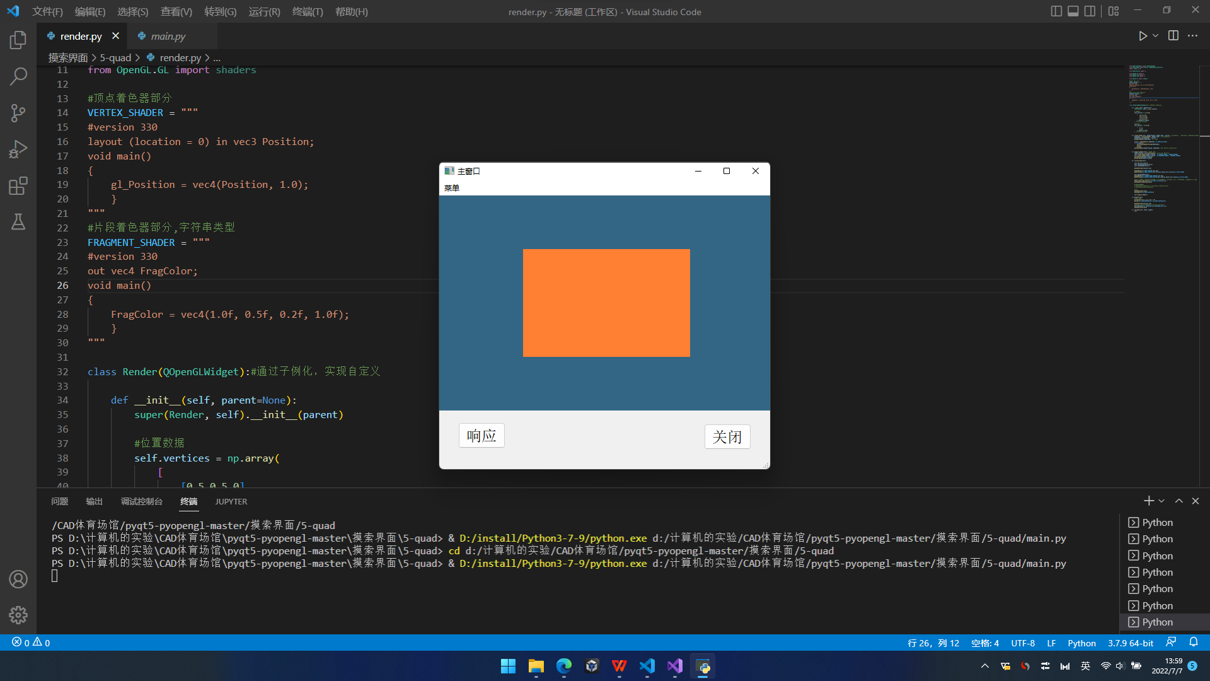Open the Search view in activity bar
The width and height of the screenshot is (1210, 681).
18,77
